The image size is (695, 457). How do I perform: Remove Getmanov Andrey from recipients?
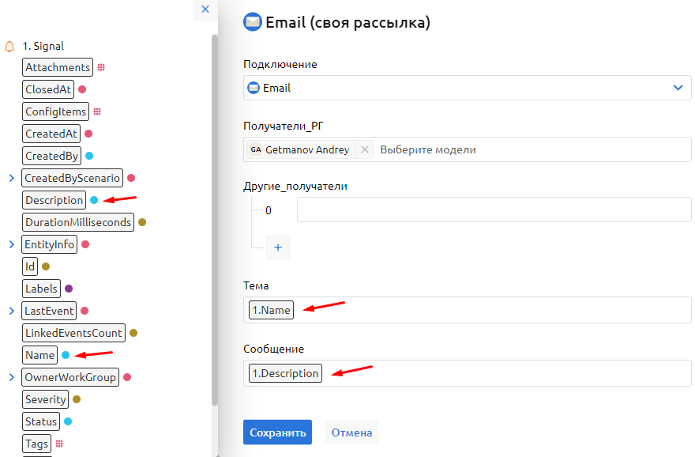coord(364,149)
